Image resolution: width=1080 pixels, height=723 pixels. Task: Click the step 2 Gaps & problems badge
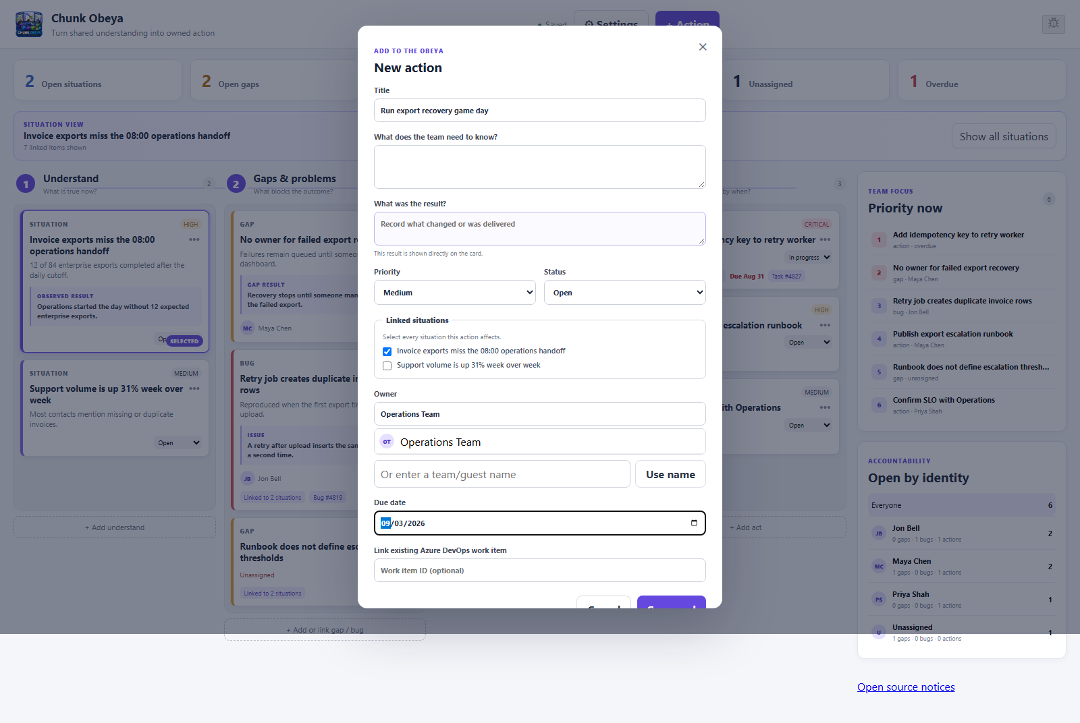tap(236, 183)
